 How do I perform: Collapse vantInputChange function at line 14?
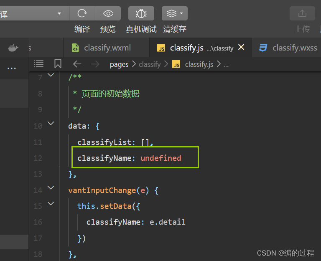point(51,188)
